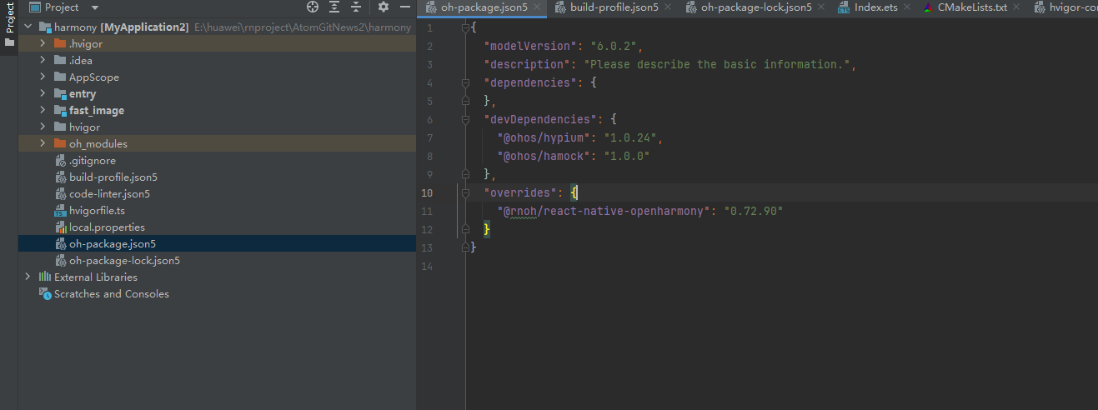
Task: Click the "overrides" key on line 10
Action: click(x=518, y=192)
